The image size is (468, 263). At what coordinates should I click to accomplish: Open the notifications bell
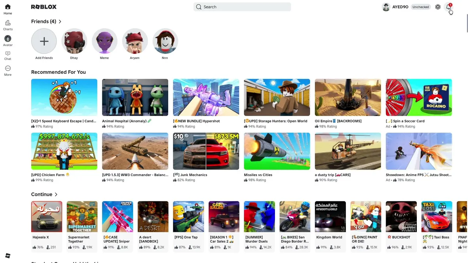click(449, 7)
